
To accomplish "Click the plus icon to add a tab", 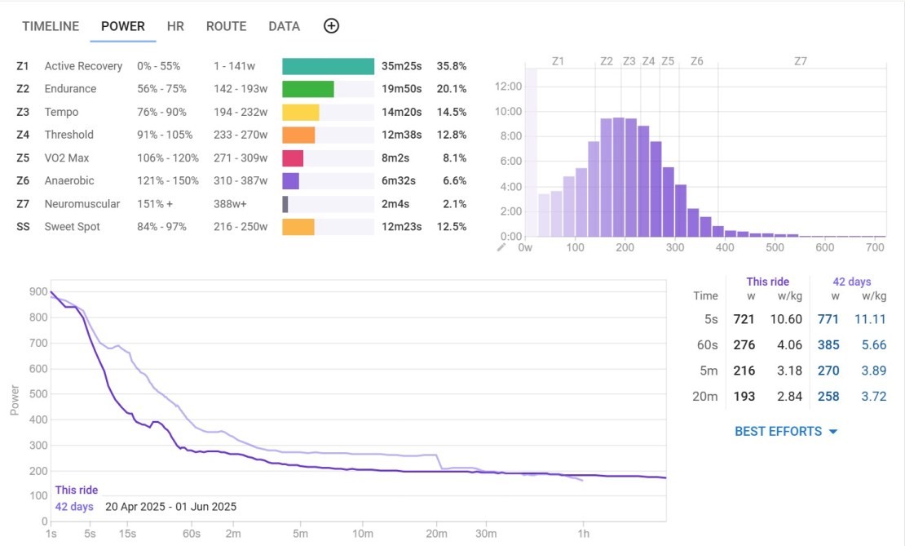I will [x=331, y=26].
